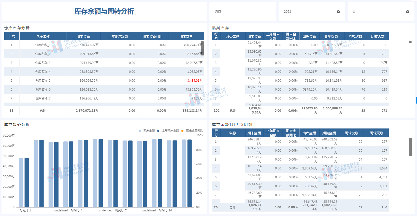Click 分类名称 header in 品类库存 table
The image size is (417, 216).
[x=233, y=36]
